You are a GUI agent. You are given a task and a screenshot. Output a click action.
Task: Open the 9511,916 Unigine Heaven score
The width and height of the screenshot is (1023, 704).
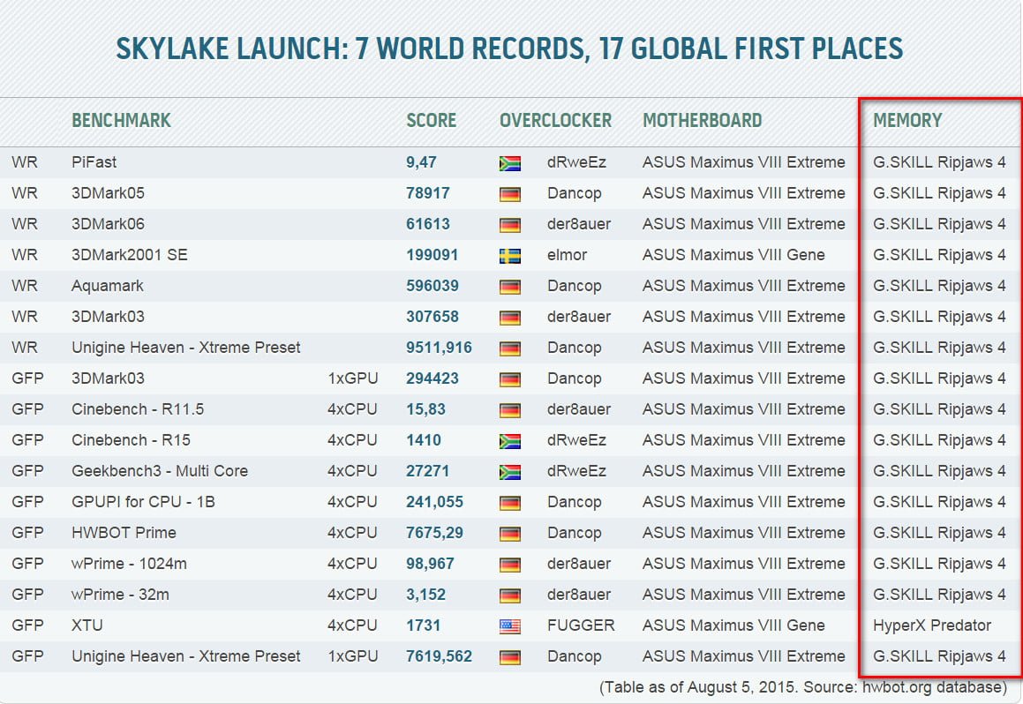(x=439, y=348)
